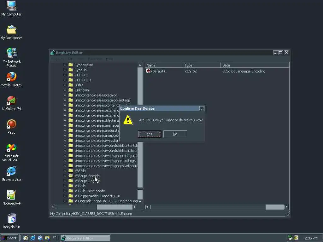
Task: Select My Network Places desktop icon
Action: click(11, 58)
